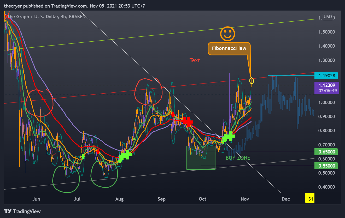Click the Jul label on the time axis

pyautogui.click(x=77, y=199)
